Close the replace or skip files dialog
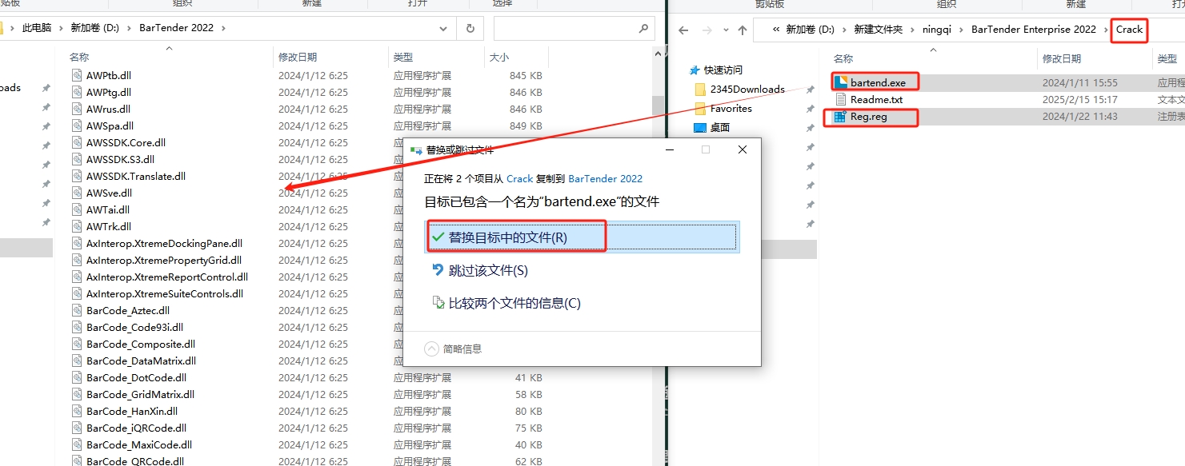This screenshot has height=466, width=1185. (x=743, y=149)
